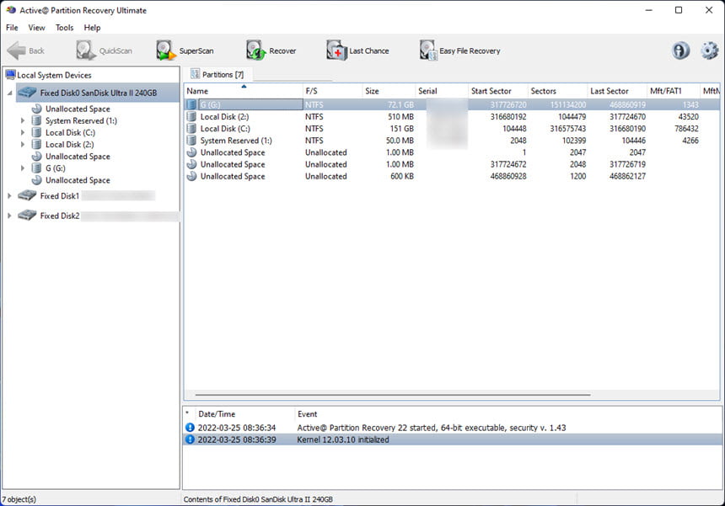Screen dimensions: 725x506
Task: Expand Local Disk (C:) tree node
Action: pos(22,132)
